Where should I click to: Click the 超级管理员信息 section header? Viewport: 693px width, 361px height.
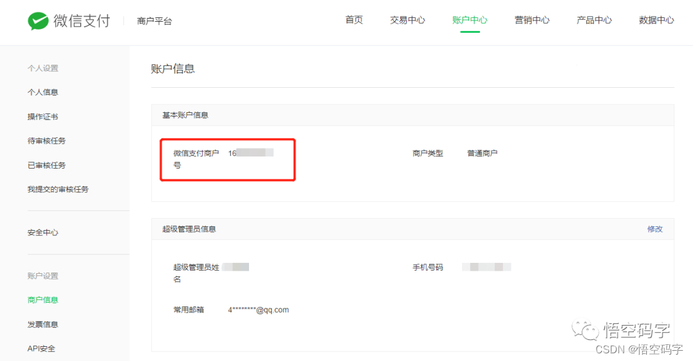coord(189,229)
